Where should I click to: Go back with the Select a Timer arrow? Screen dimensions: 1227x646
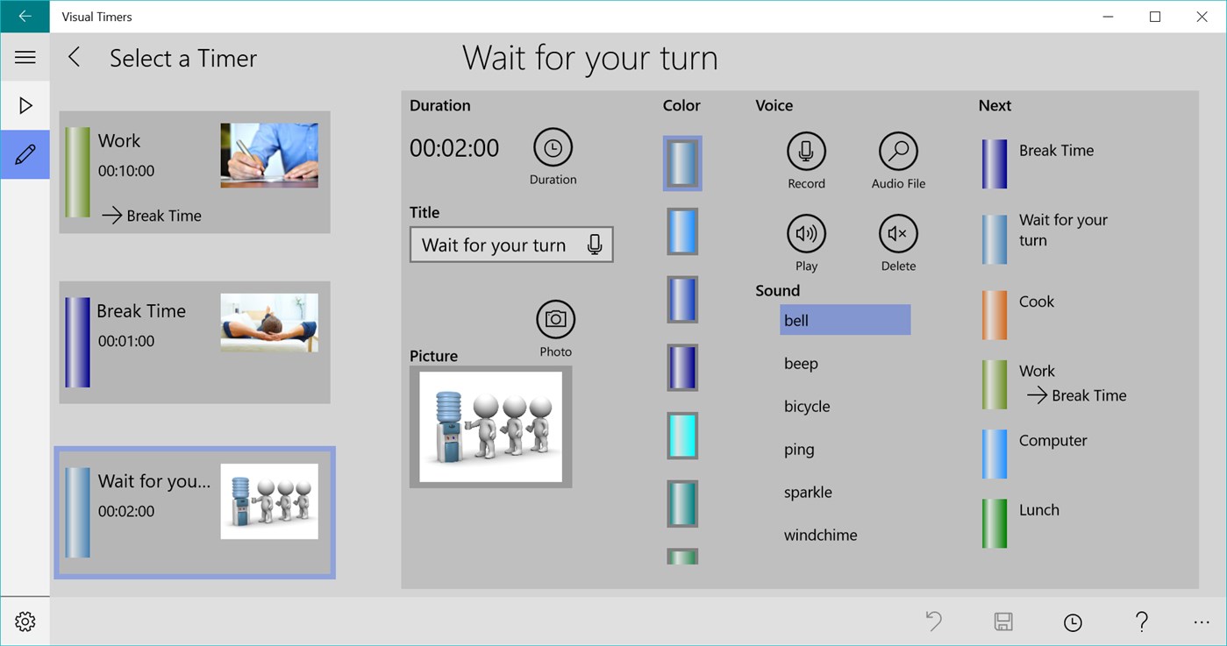pos(74,56)
